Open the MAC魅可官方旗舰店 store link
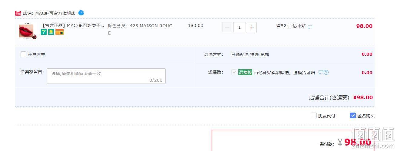Image resolution: width=397 pixels, height=151 pixels. 55,13
